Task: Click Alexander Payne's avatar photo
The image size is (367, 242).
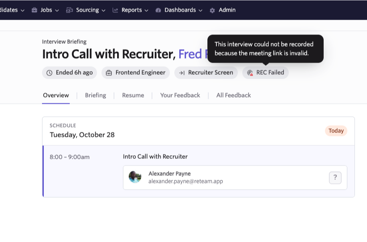Action: 135,177
